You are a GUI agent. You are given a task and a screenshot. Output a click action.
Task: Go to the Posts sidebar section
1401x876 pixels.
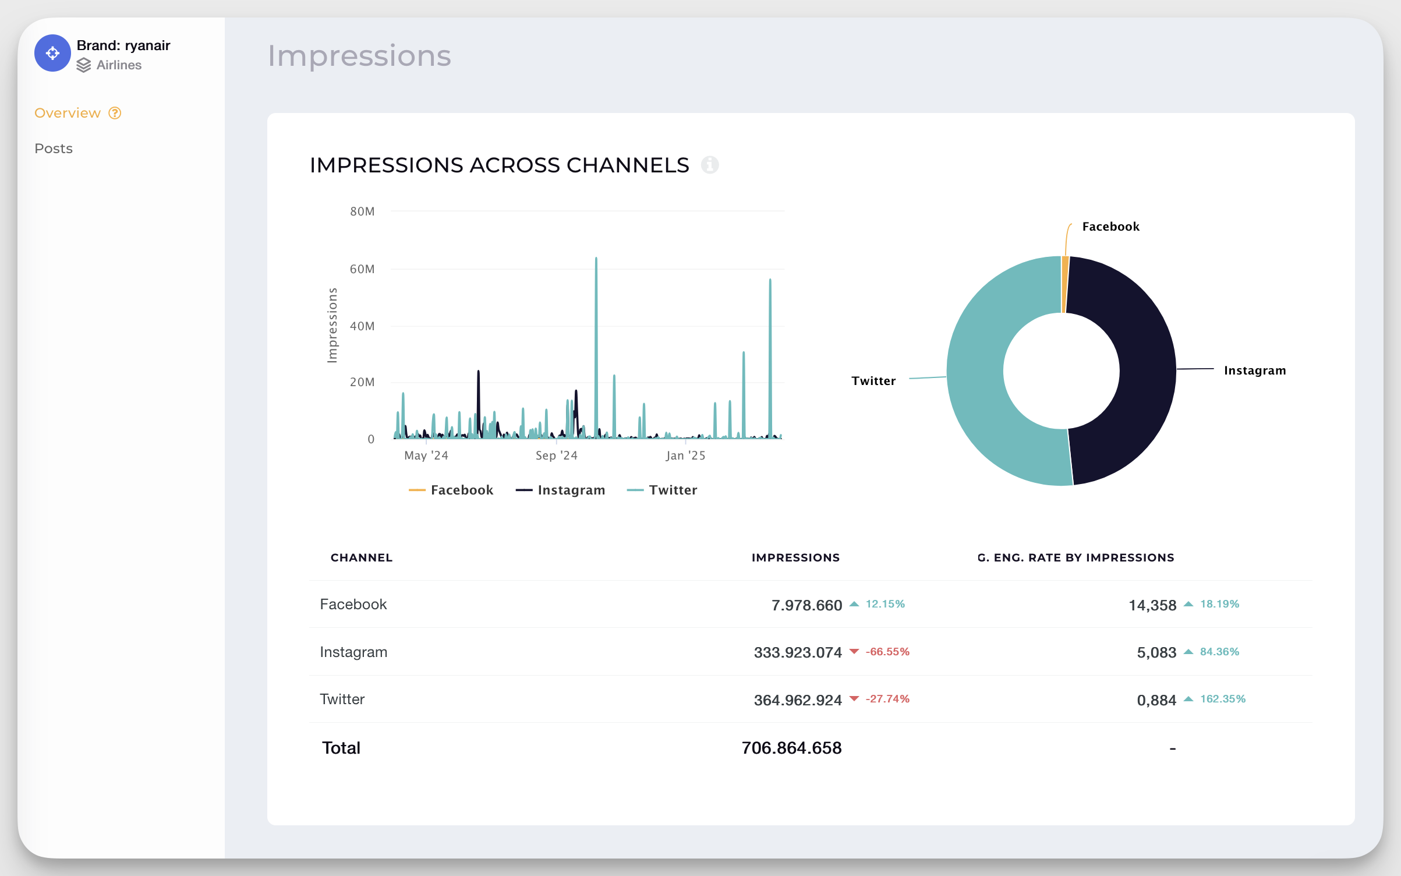pos(54,149)
